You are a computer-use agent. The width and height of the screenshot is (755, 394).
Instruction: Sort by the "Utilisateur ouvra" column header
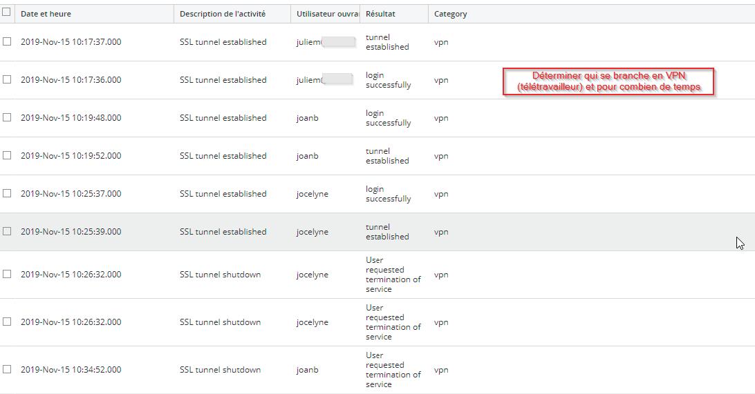[328, 14]
